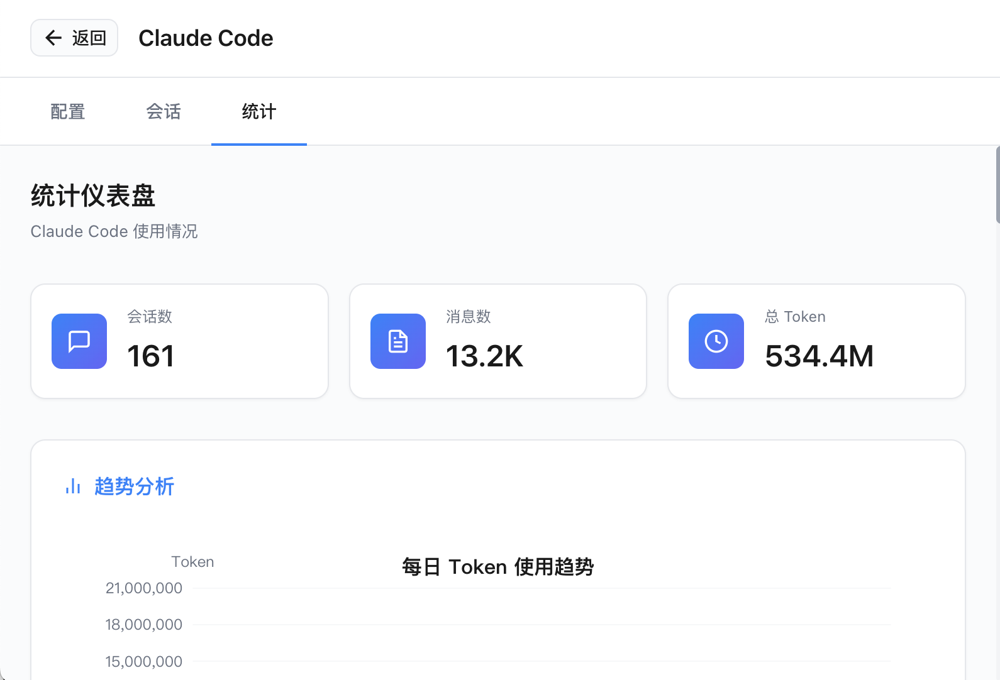
Task: Click the 统计仪表盘 heading
Action: pyautogui.click(x=93, y=195)
